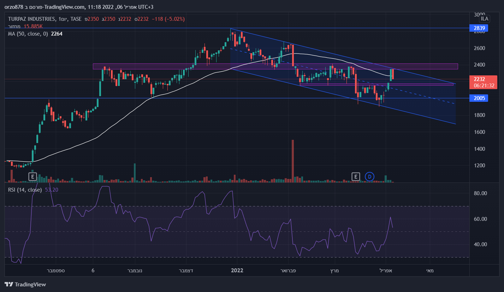Viewport: 504px width, 292px height.
Task: Click the 2400 price axis tick
Action: point(479,65)
